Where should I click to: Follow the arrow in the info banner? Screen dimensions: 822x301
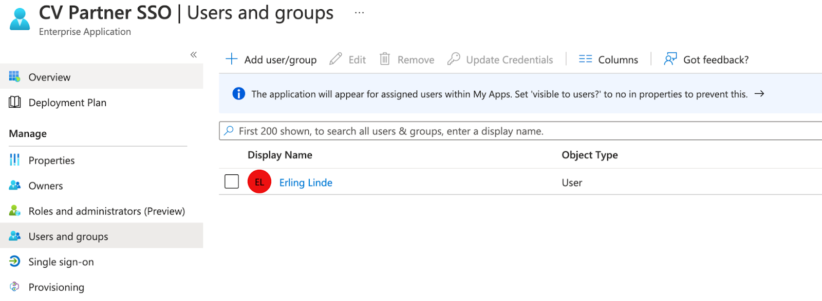coord(759,94)
